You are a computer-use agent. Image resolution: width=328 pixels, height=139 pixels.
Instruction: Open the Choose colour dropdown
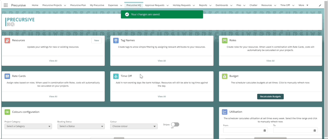coord(134,126)
